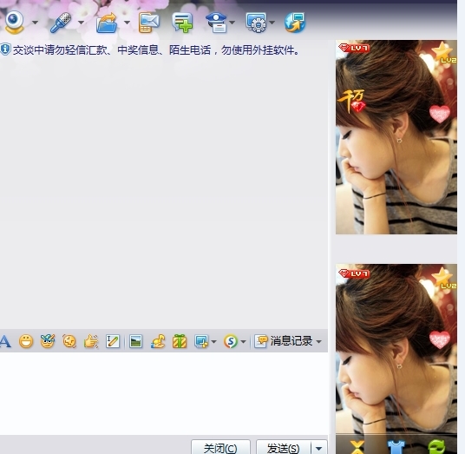Click into the message input box

(164, 393)
